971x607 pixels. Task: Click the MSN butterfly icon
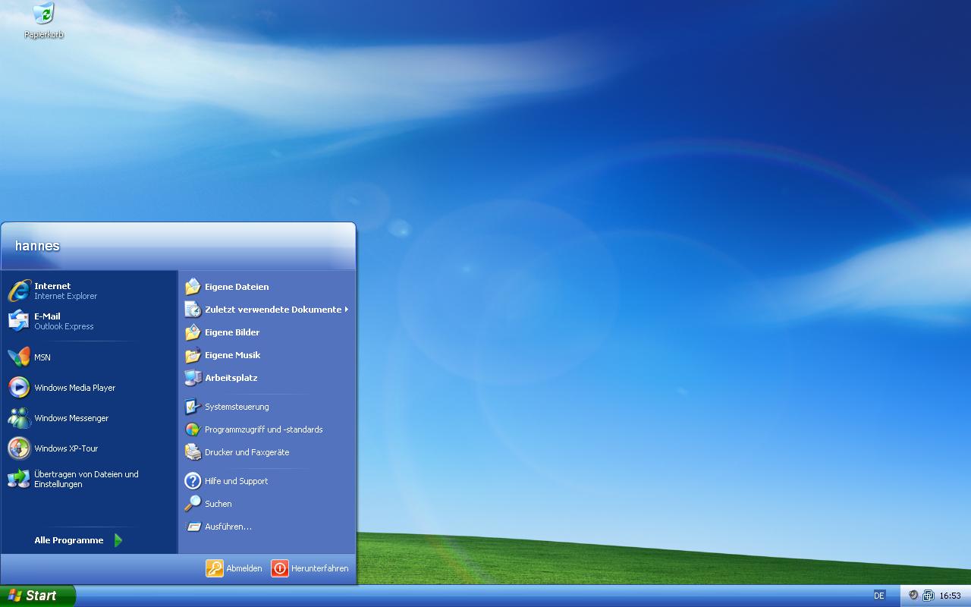pos(19,357)
